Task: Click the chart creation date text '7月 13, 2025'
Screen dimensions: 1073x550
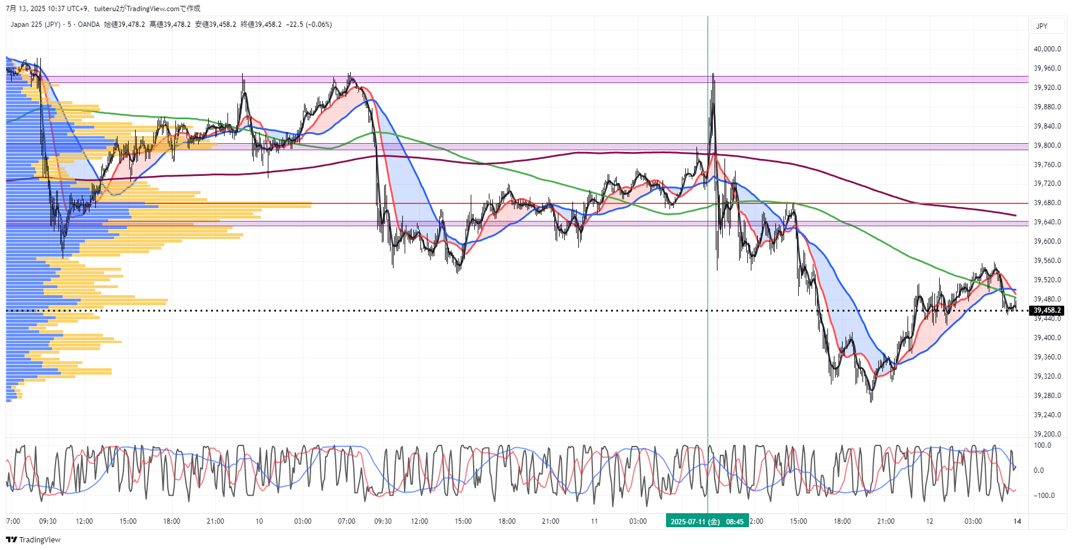Action: [25, 8]
